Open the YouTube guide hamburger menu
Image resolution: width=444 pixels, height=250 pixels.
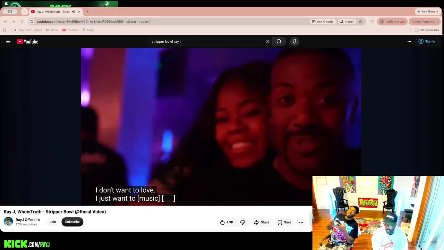(x=8, y=42)
